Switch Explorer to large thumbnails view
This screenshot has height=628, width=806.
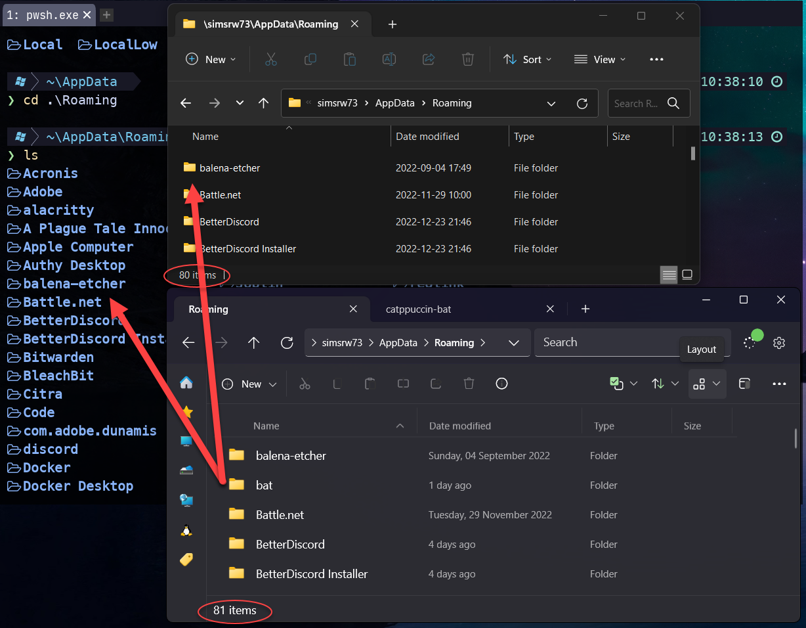pyautogui.click(x=687, y=275)
